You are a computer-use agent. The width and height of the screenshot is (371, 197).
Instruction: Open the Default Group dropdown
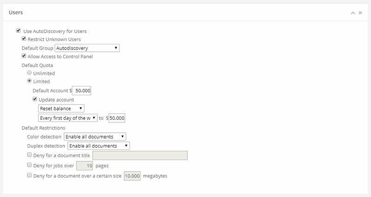(x=87, y=48)
